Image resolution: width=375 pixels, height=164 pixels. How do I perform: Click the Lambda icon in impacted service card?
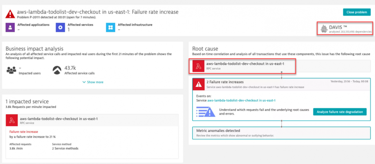pyautogui.click(x=12, y=120)
